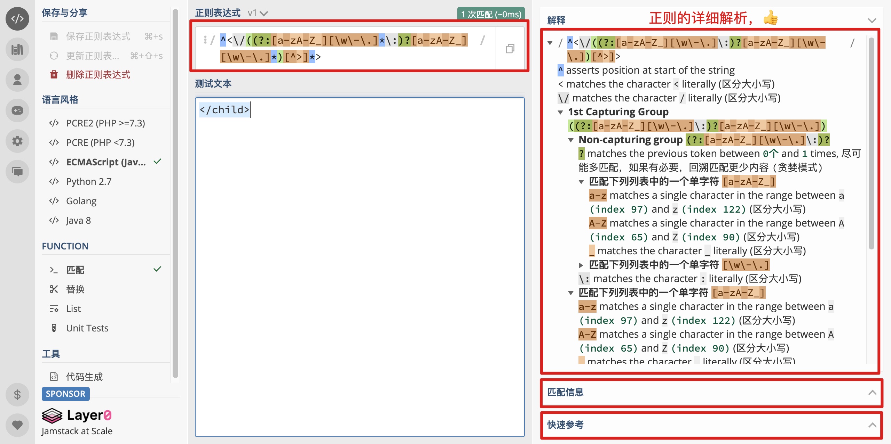Click the List function icon

[x=54, y=309]
